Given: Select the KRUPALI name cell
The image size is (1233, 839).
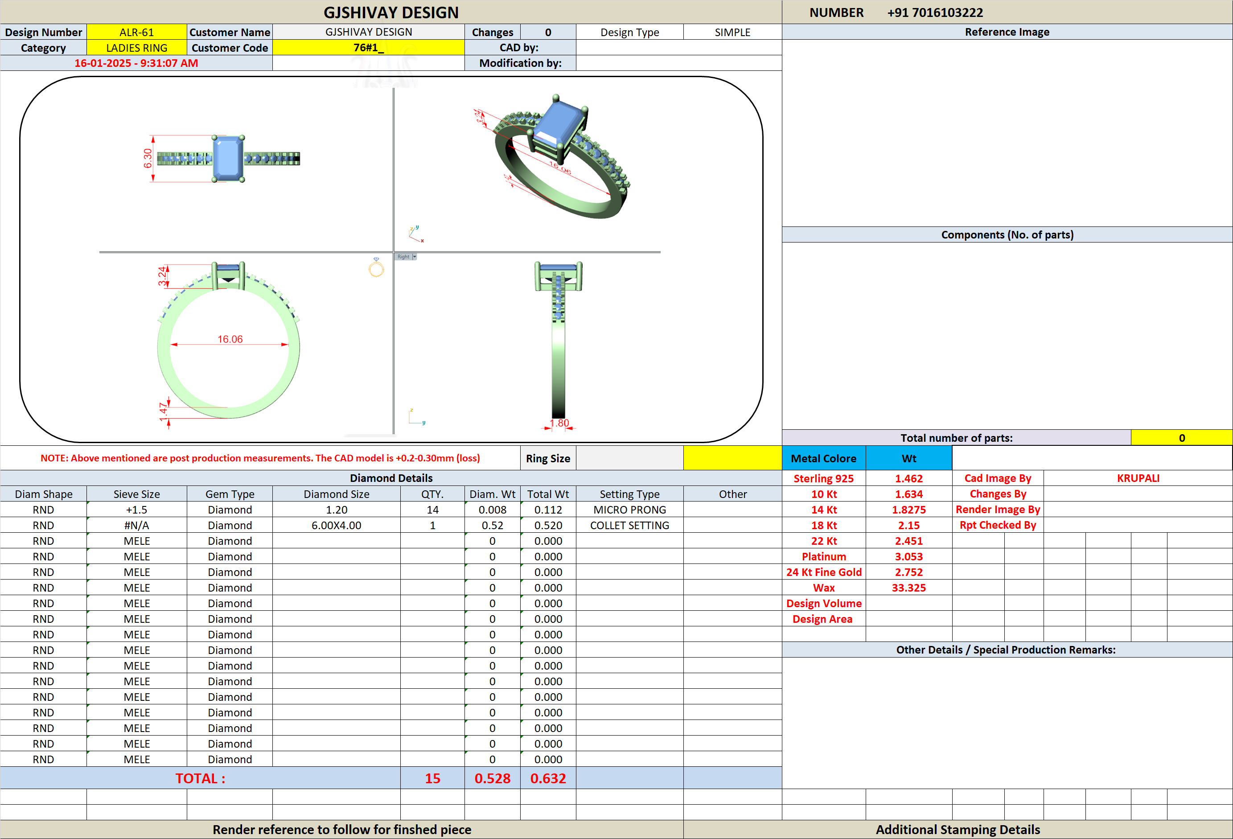Looking at the screenshot, I should point(1138,478).
